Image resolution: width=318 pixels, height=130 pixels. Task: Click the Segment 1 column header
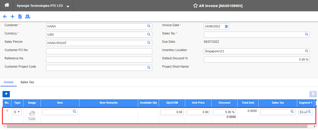pyautogui.click(x=305, y=103)
